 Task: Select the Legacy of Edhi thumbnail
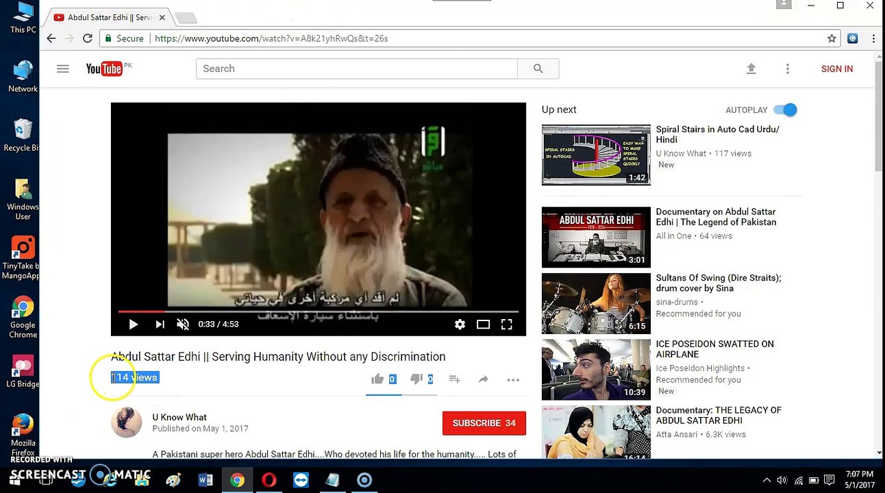[596, 432]
